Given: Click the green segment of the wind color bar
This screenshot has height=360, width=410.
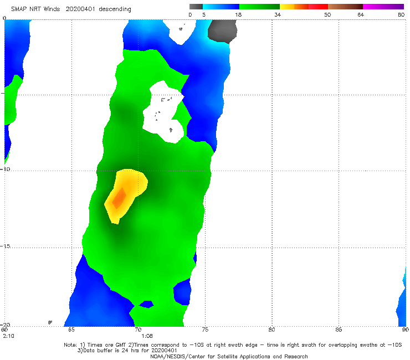Looking at the screenshot, I should [x=259, y=7].
